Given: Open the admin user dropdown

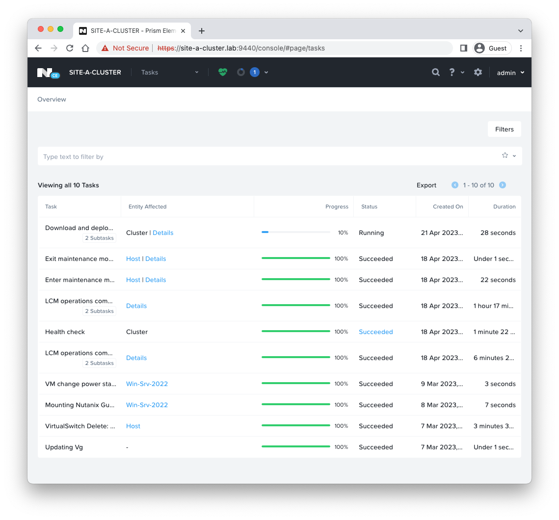Looking at the screenshot, I should coord(510,73).
